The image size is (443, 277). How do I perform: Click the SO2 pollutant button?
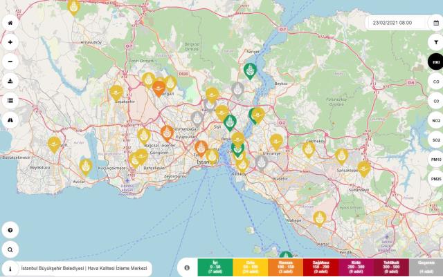tap(436, 140)
